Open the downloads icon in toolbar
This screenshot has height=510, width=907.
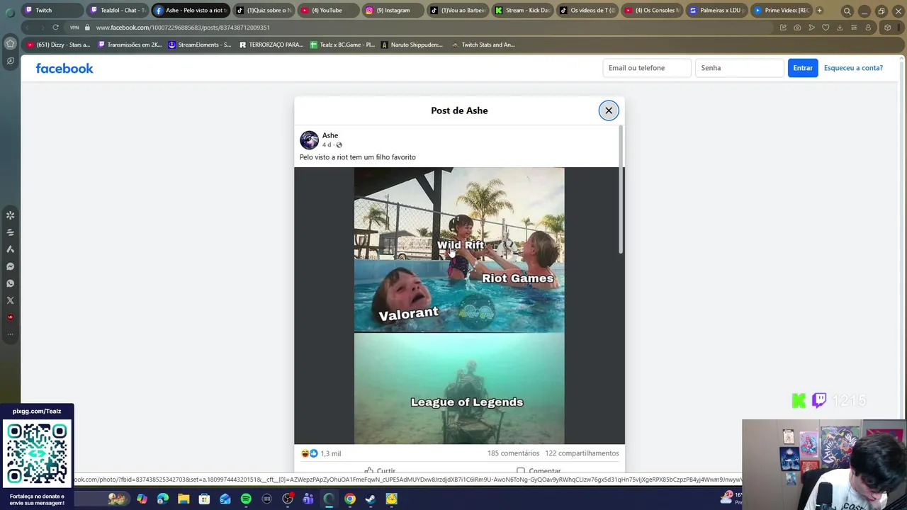[x=840, y=28]
